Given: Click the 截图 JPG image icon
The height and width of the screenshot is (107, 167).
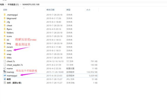Looking at the screenshot, I should click(x=5, y=79).
